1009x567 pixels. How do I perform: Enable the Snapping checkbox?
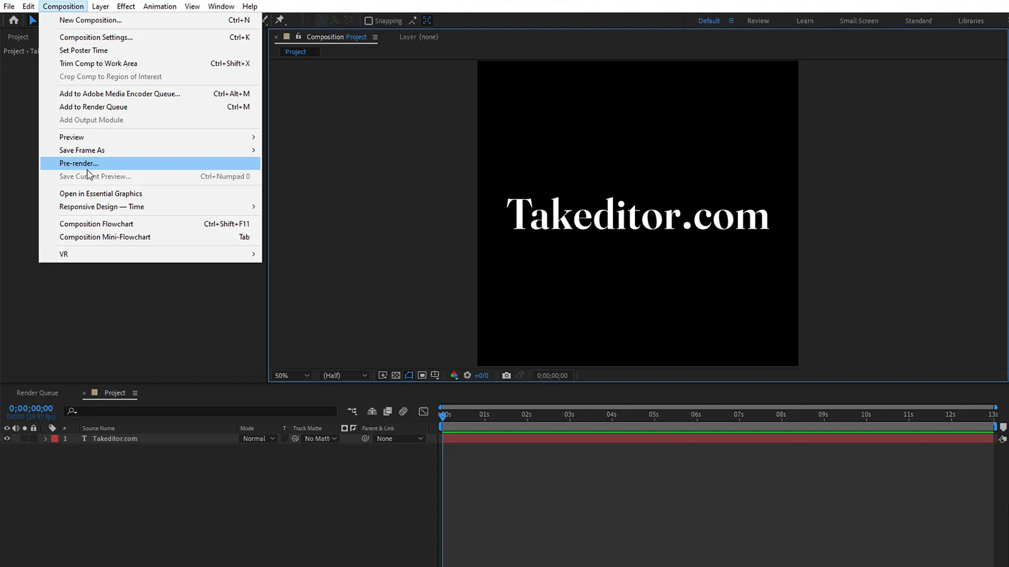tap(369, 21)
